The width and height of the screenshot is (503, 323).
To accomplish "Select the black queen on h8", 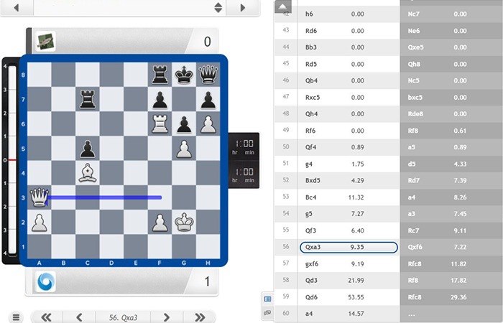I will click(x=208, y=75).
